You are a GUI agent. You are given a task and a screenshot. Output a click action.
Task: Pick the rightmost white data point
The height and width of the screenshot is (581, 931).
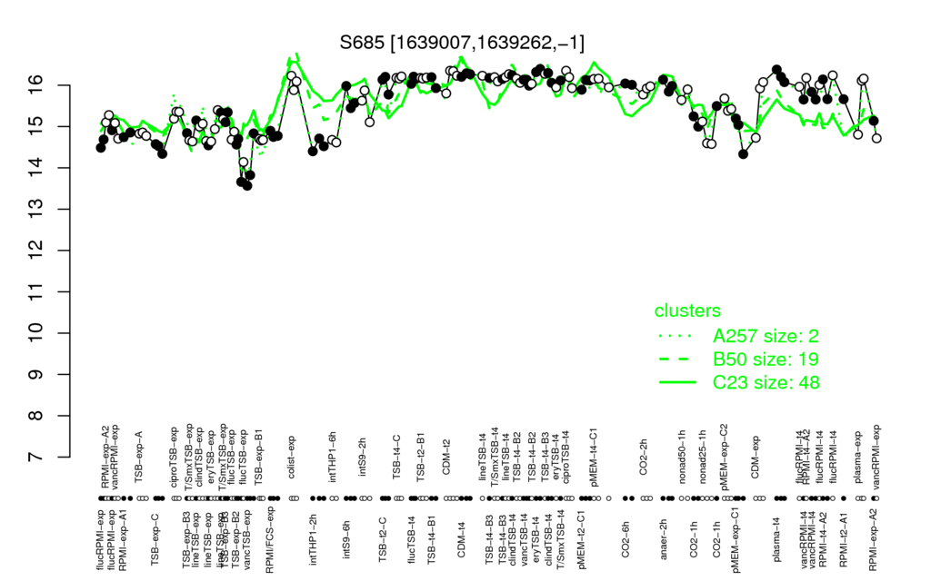coord(876,138)
